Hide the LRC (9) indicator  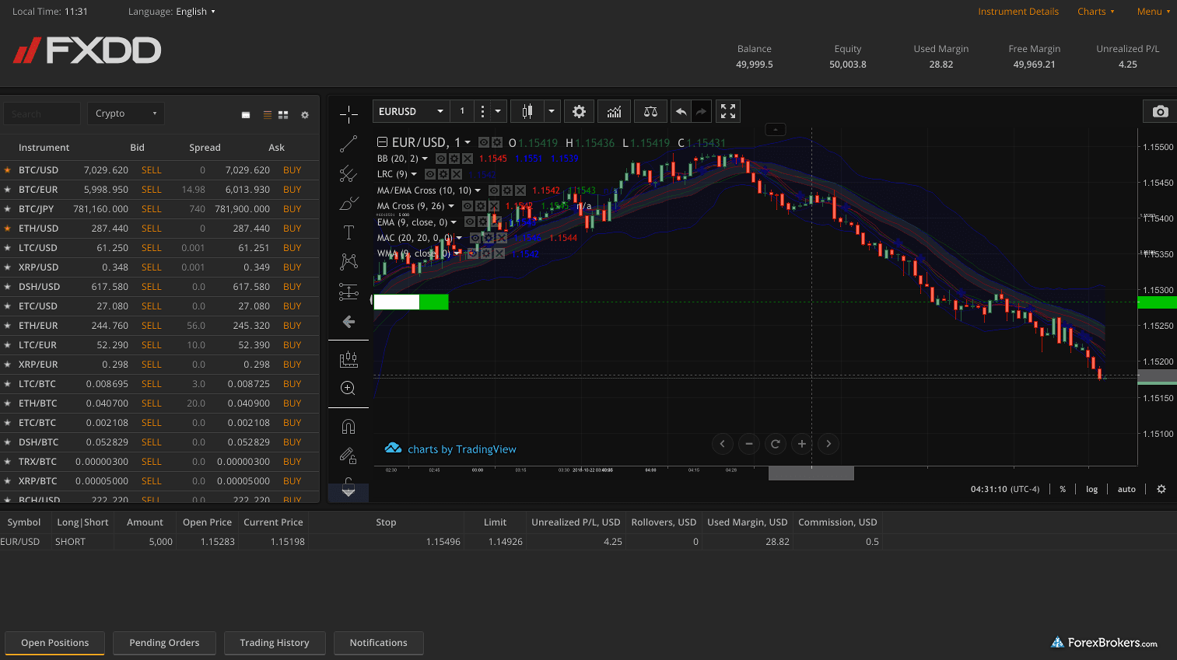pyautogui.click(x=430, y=174)
